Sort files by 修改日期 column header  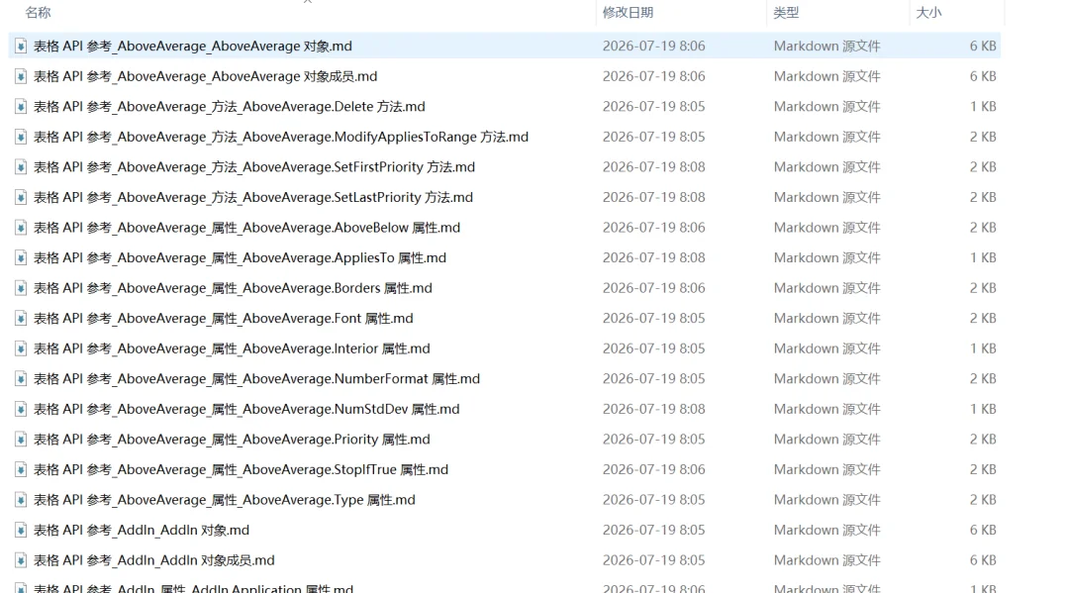[628, 12]
